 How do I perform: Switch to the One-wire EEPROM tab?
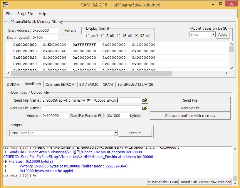pyautogui.click(x=60, y=84)
